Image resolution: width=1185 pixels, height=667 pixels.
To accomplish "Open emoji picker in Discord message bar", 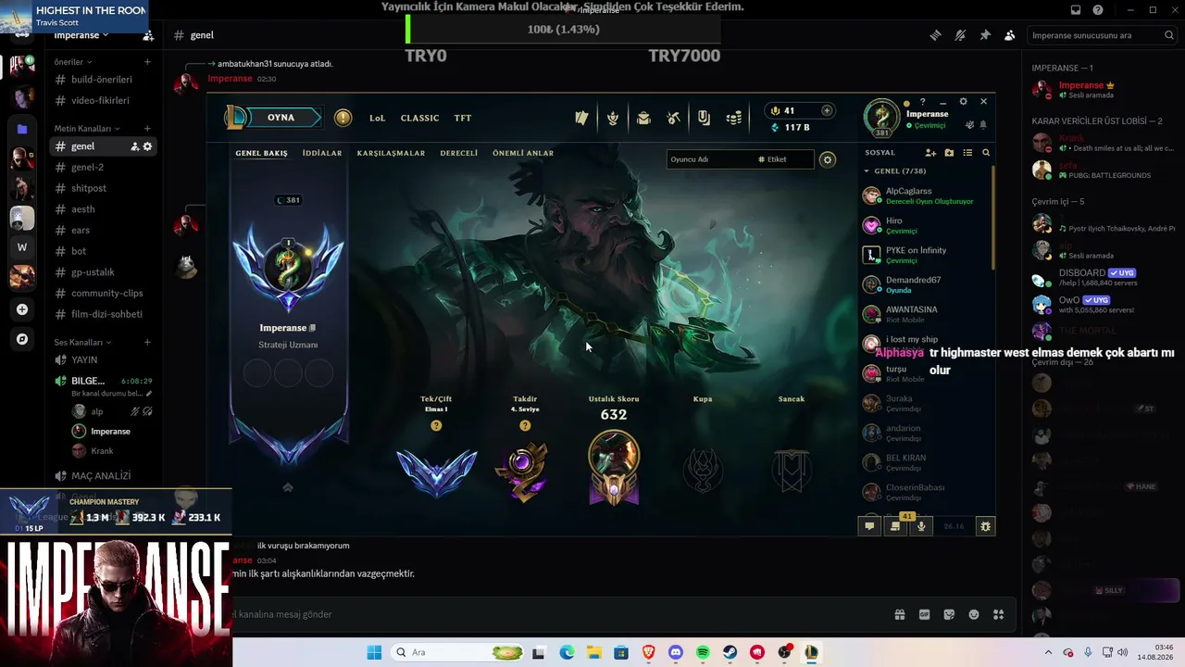I will click(974, 614).
